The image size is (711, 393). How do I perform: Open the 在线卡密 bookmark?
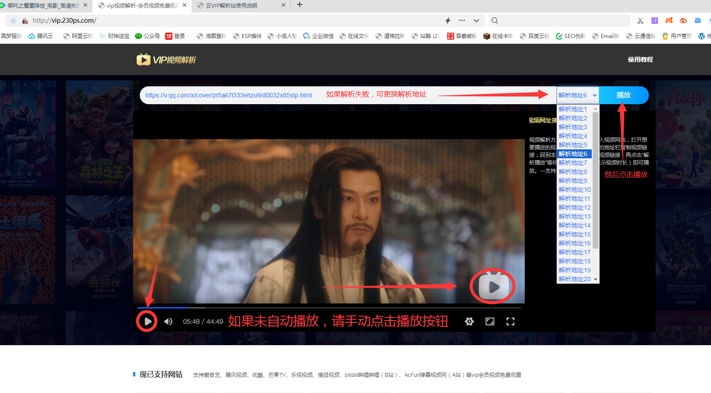(498, 36)
